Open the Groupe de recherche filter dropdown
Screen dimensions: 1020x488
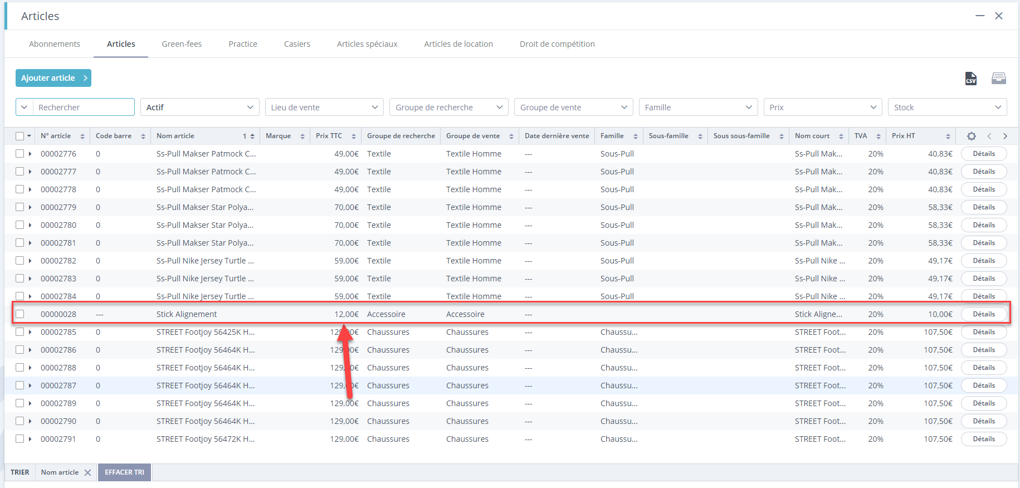click(x=449, y=107)
